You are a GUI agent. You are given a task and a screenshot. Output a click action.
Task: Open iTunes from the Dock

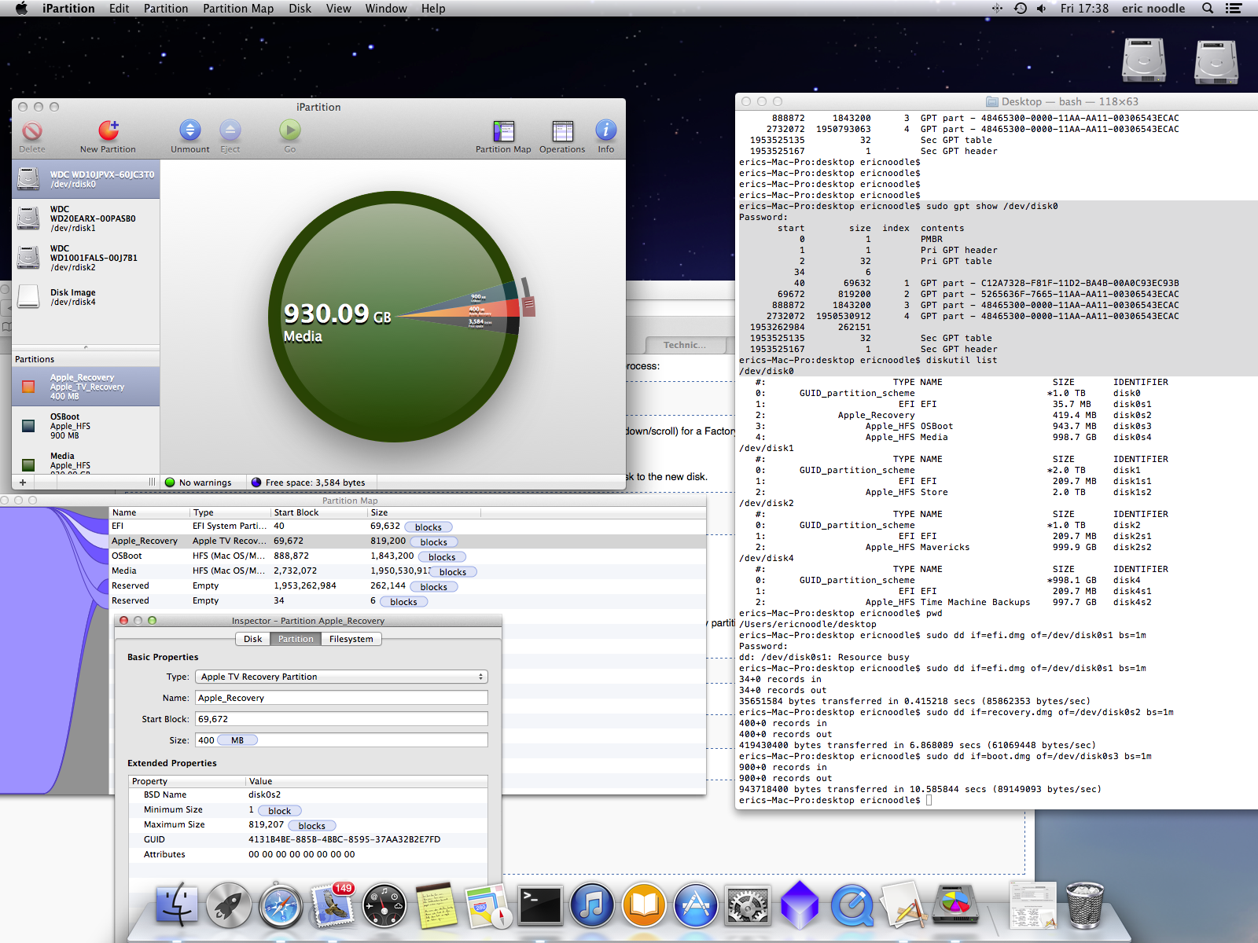592,906
